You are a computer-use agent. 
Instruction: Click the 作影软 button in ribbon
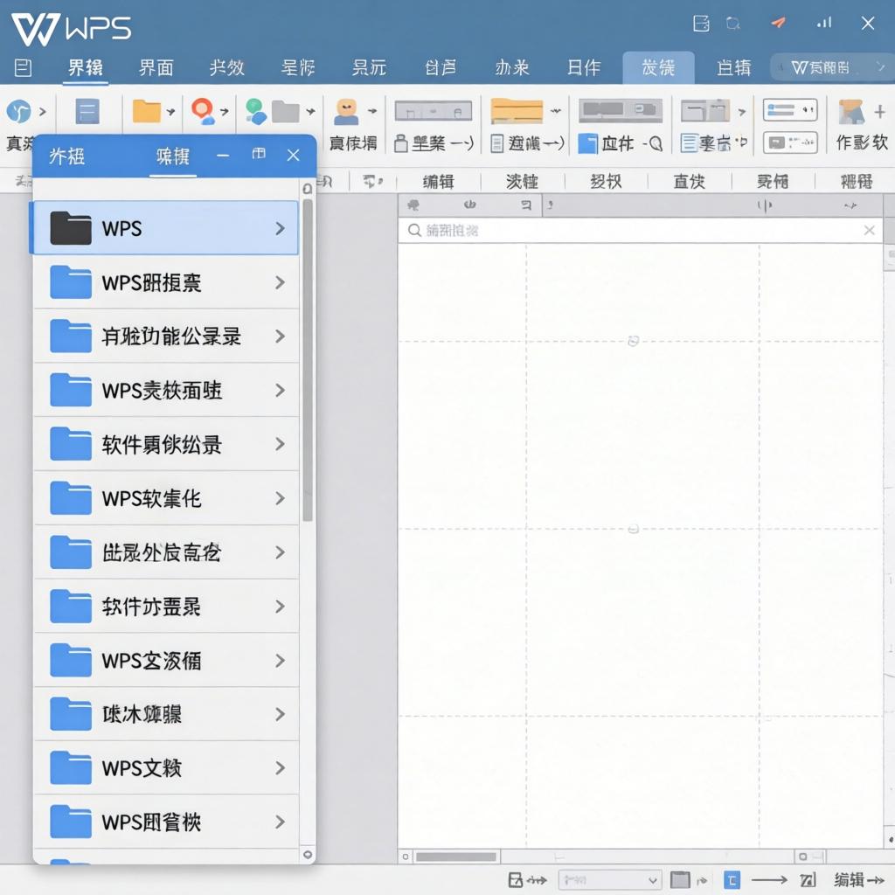coord(861,142)
